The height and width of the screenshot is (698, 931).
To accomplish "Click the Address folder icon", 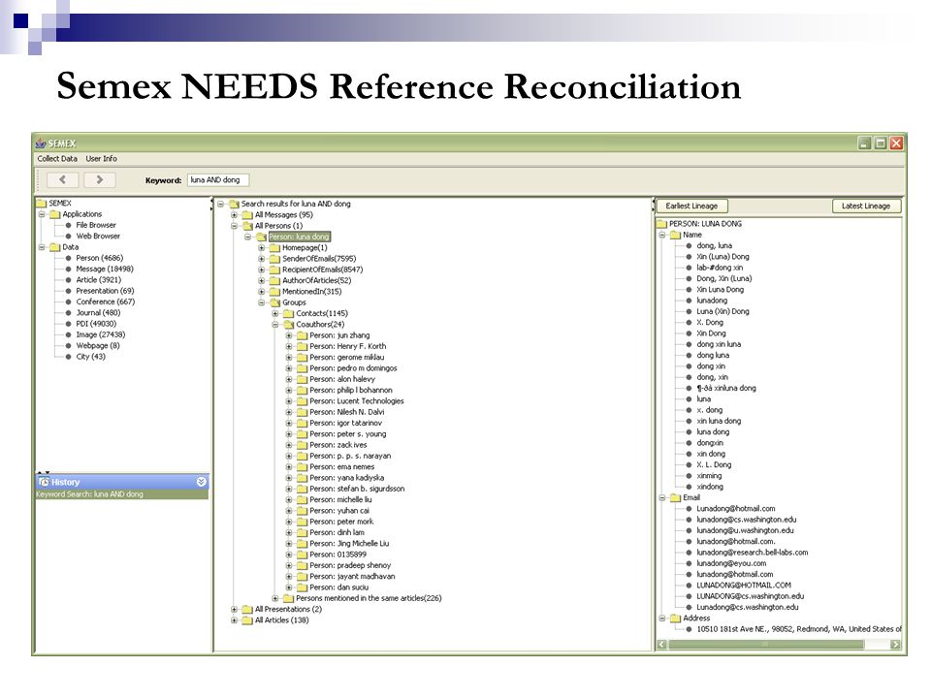I will click(x=675, y=619).
